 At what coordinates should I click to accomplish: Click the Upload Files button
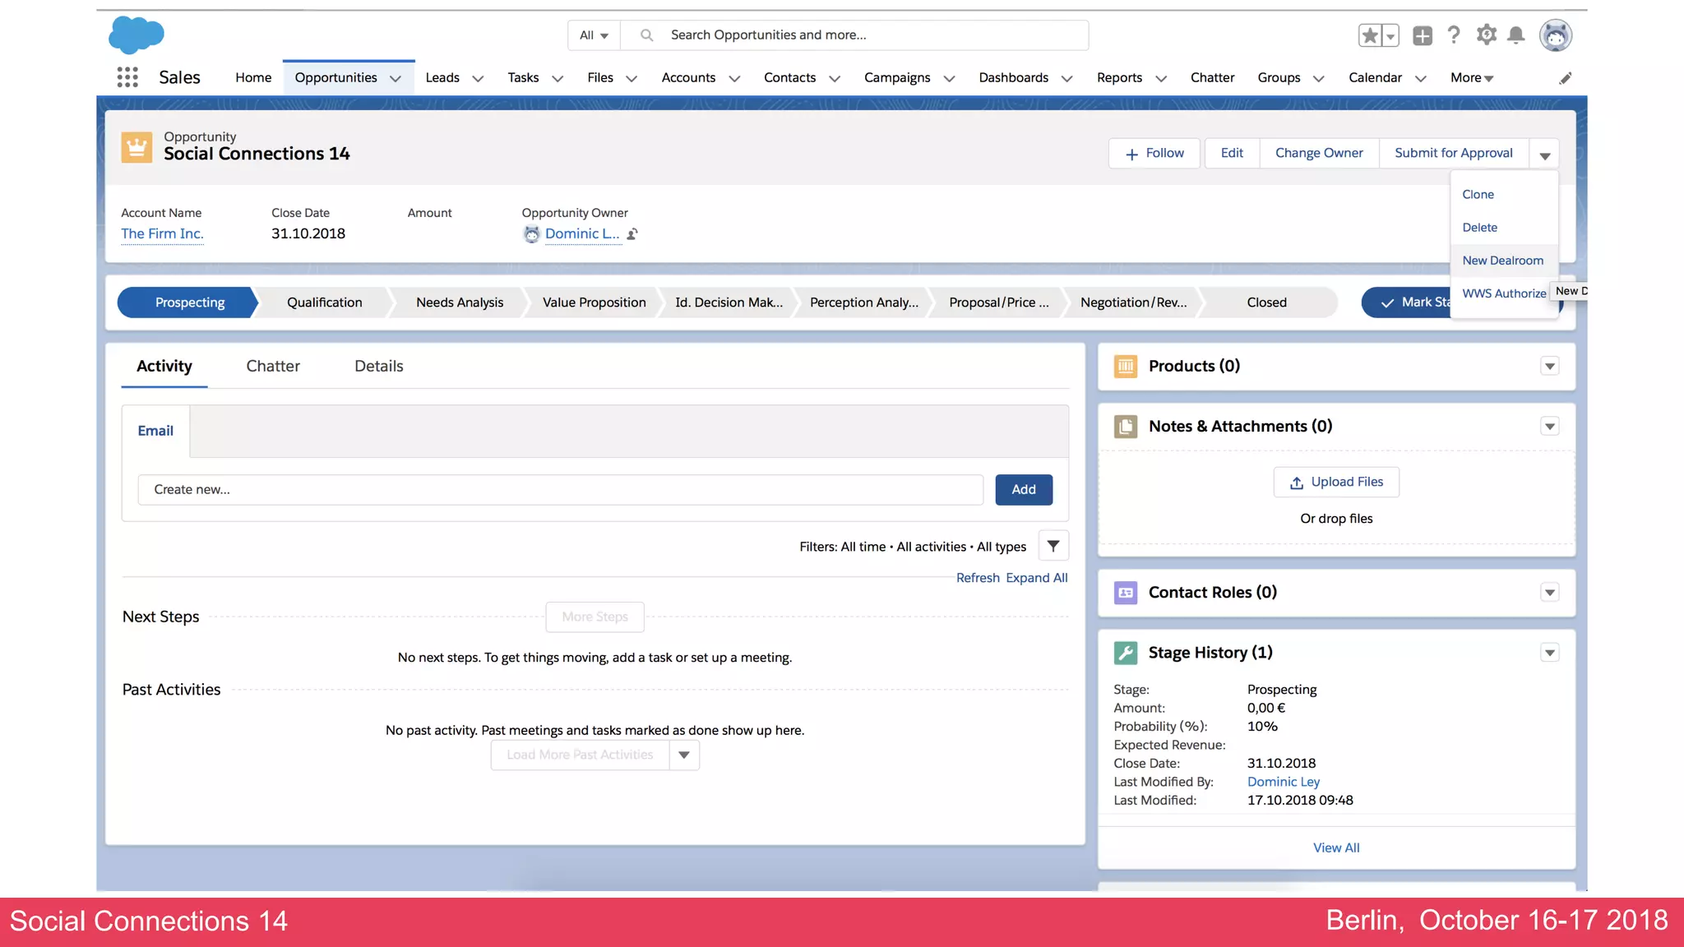(x=1336, y=482)
